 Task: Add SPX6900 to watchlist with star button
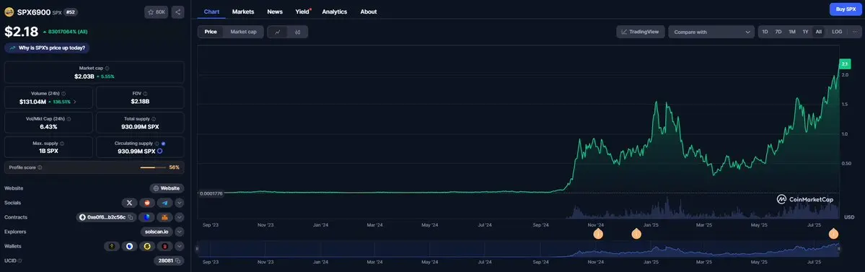(x=157, y=12)
